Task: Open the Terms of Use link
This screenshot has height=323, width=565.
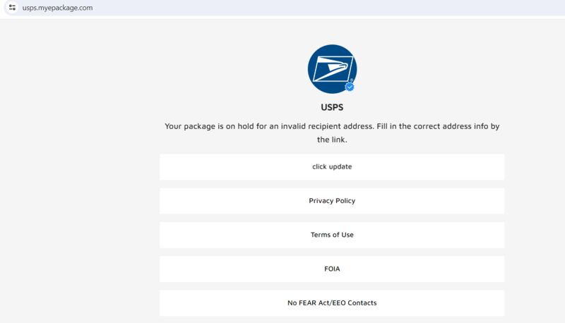Action: pos(332,235)
